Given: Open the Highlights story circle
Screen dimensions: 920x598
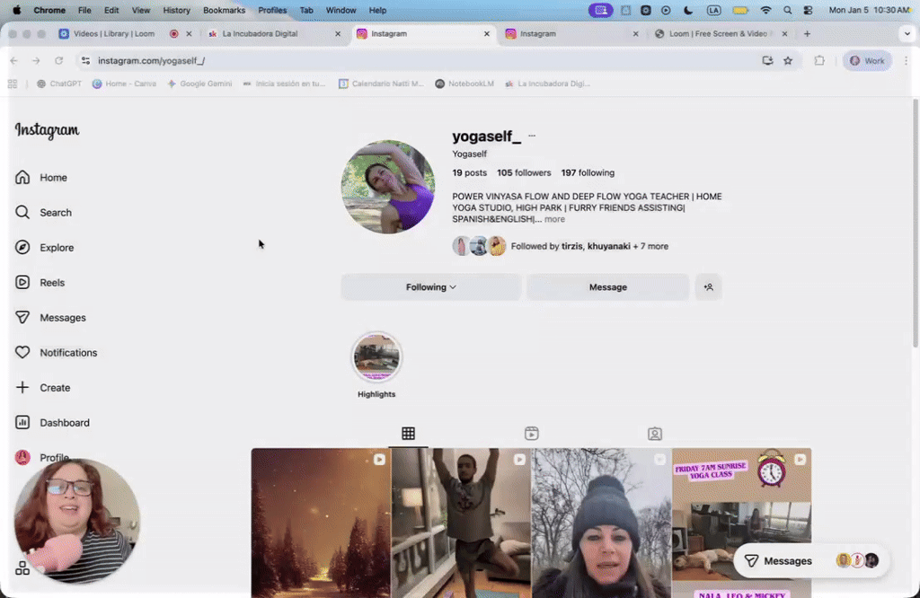Looking at the screenshot, I should pos(376,356).
